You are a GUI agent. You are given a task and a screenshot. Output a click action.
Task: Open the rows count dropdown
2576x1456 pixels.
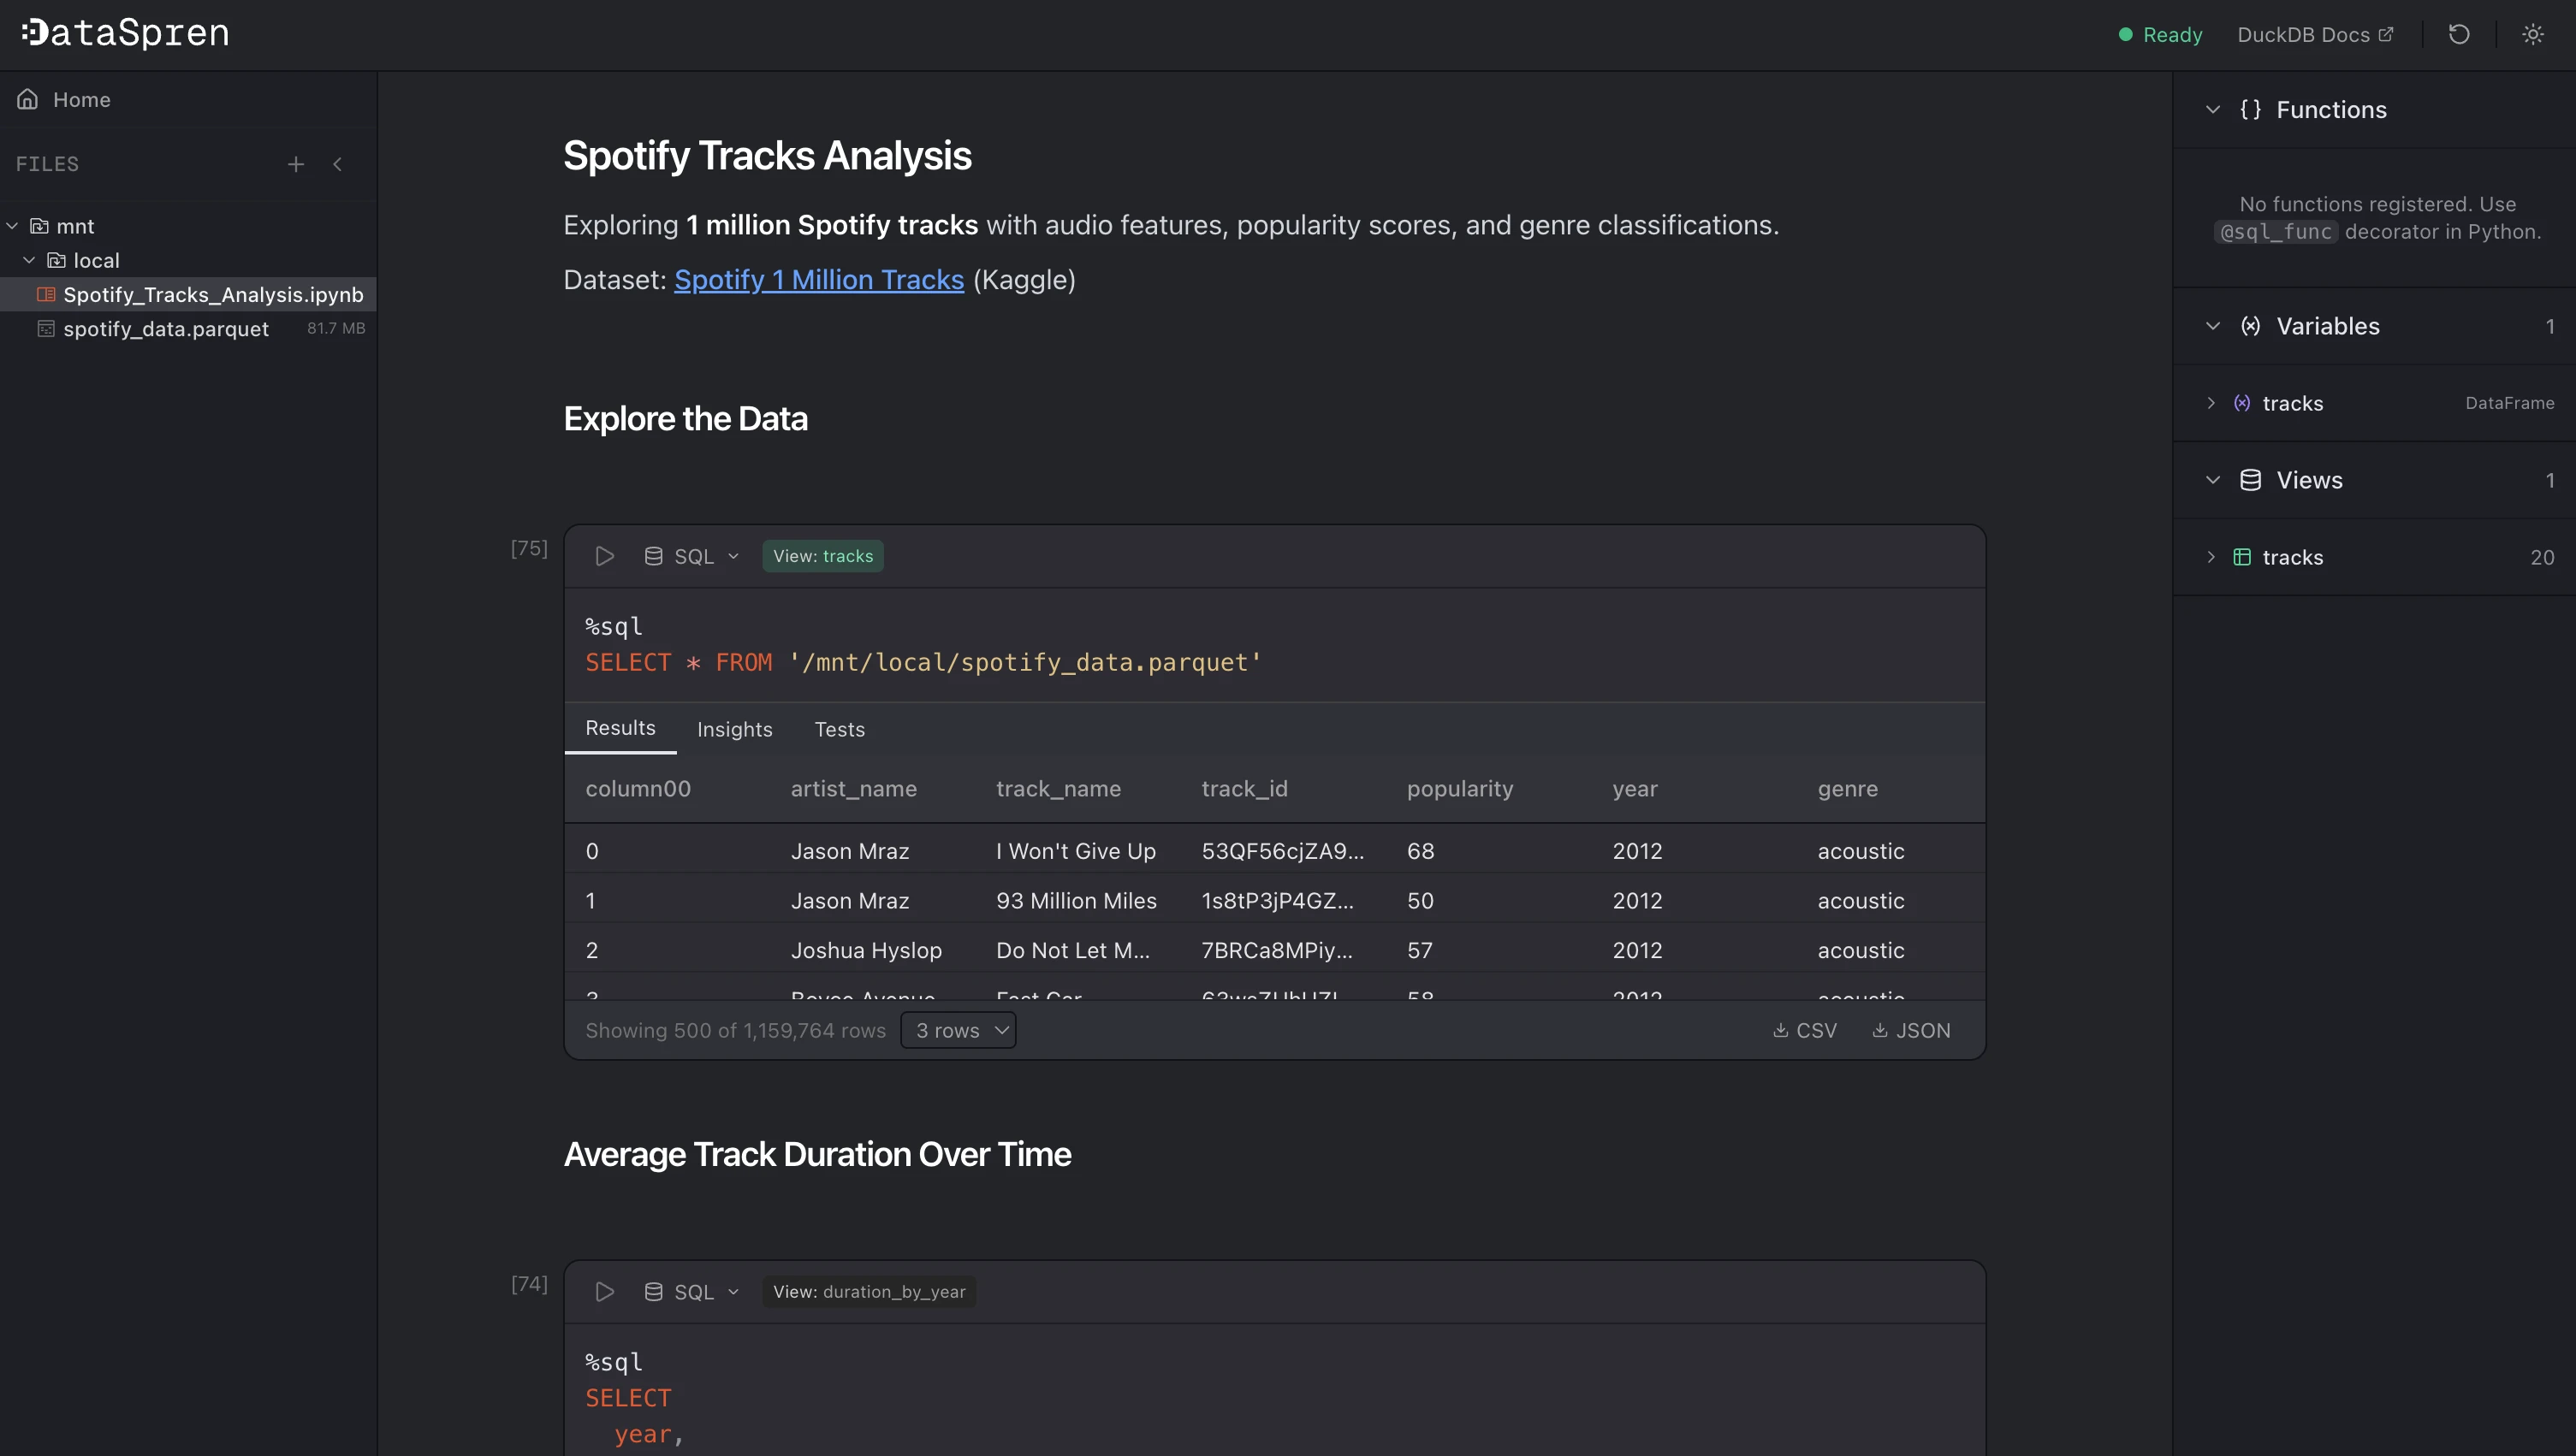pos(958,1030)
